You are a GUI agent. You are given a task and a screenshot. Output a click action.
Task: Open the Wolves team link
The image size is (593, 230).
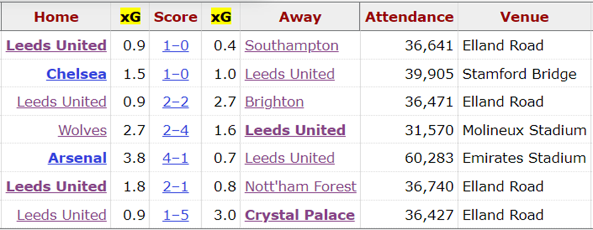point(82,130)
